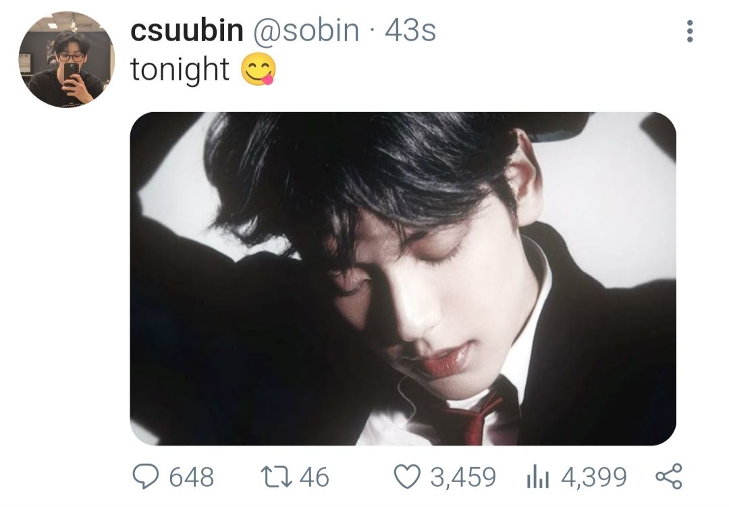Like the tweet with the heart icon

coord(406,477)
